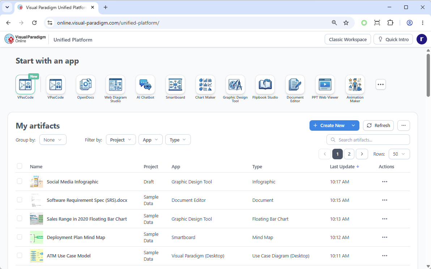Launch the VPasCode app without a New badge
The image size is (431, 269).
56,84
